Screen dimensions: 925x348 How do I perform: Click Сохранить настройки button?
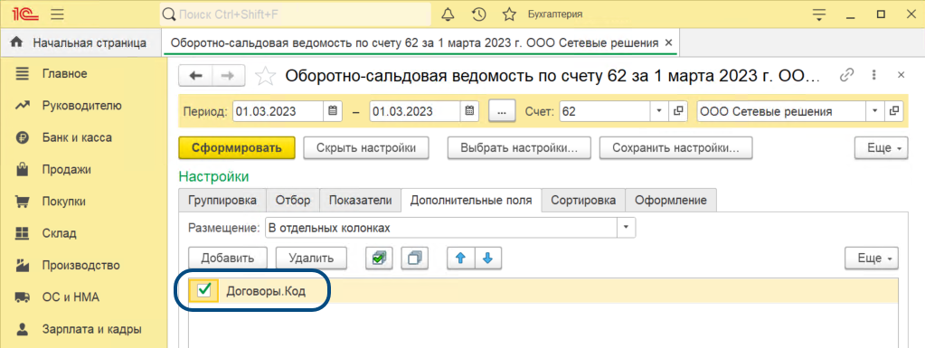[676, 148]
